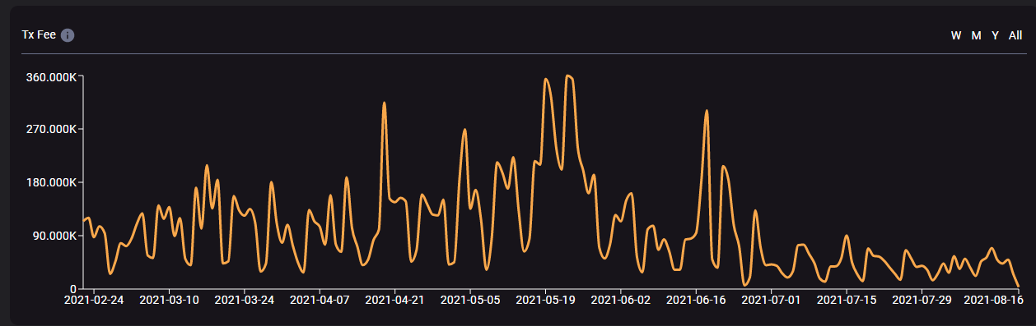Viewport: 1036px width, 326px height.
Task: Click the 2021-05-05 date label
Action: click(470, 301)
